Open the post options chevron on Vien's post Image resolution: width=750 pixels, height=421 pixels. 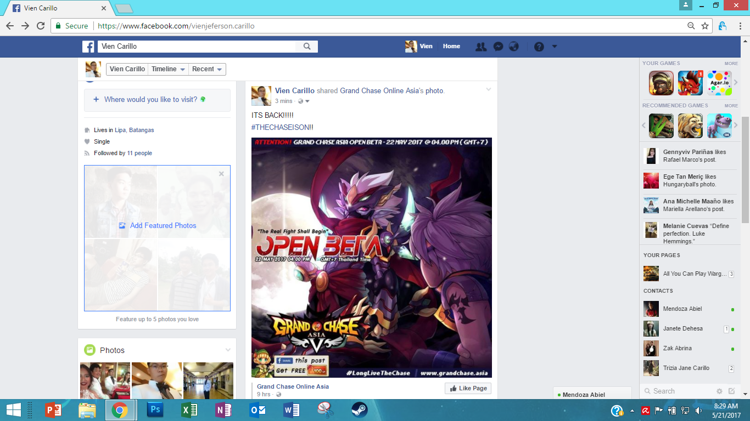(x=489, y=89)
